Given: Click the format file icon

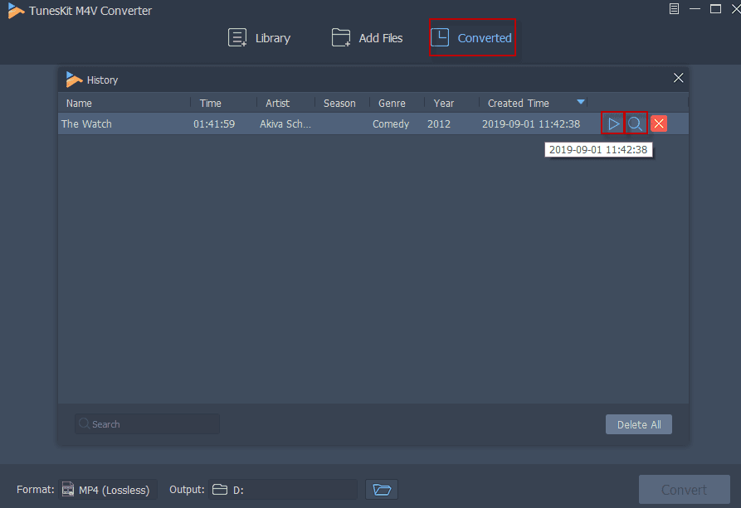Looking at the screenshot, I should click(x=68, y=490).
